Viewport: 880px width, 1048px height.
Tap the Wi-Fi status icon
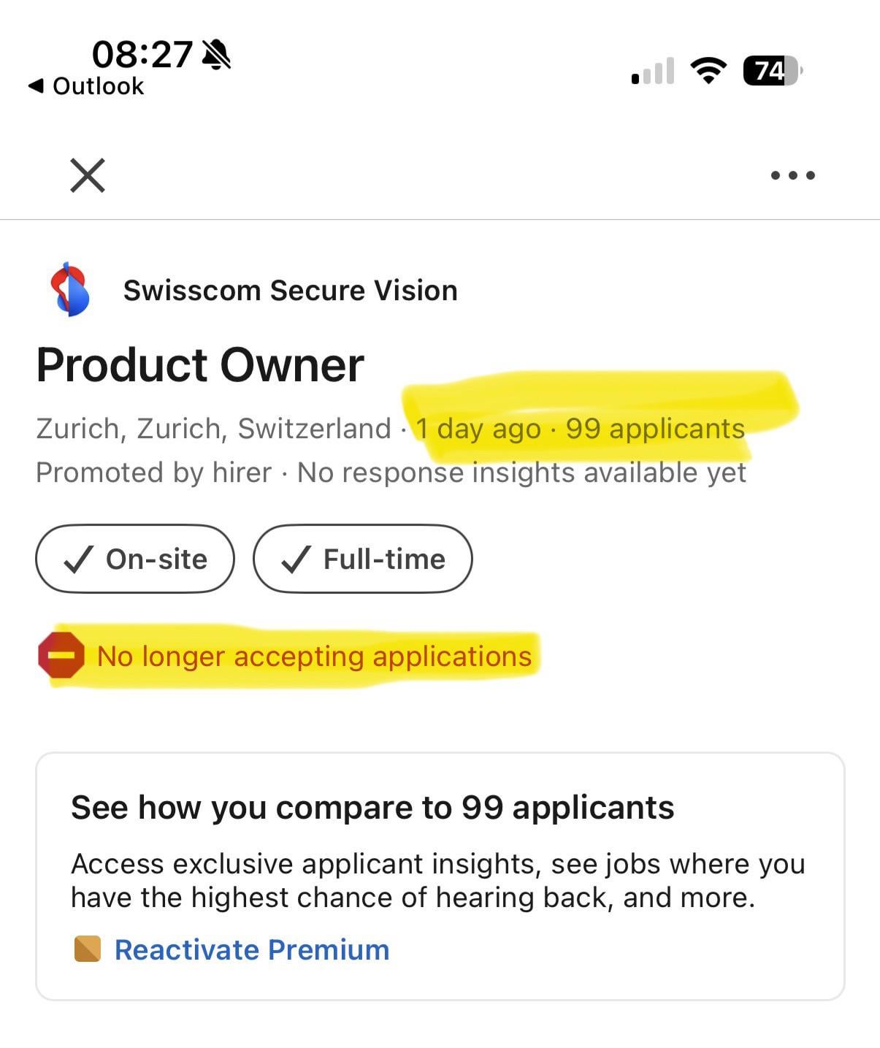(708, 71)
